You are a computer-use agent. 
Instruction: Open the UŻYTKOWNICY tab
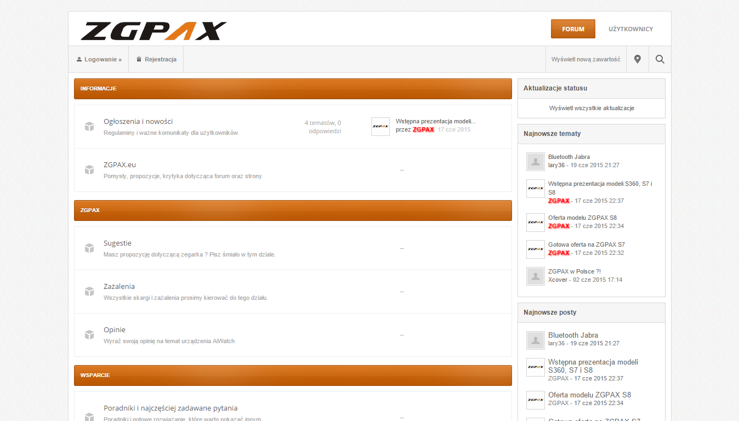click(630, 29)
